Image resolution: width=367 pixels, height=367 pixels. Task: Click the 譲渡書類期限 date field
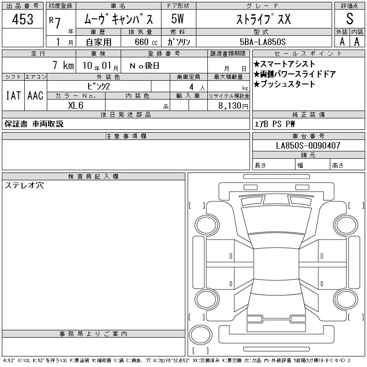click(x=228, y=65)
